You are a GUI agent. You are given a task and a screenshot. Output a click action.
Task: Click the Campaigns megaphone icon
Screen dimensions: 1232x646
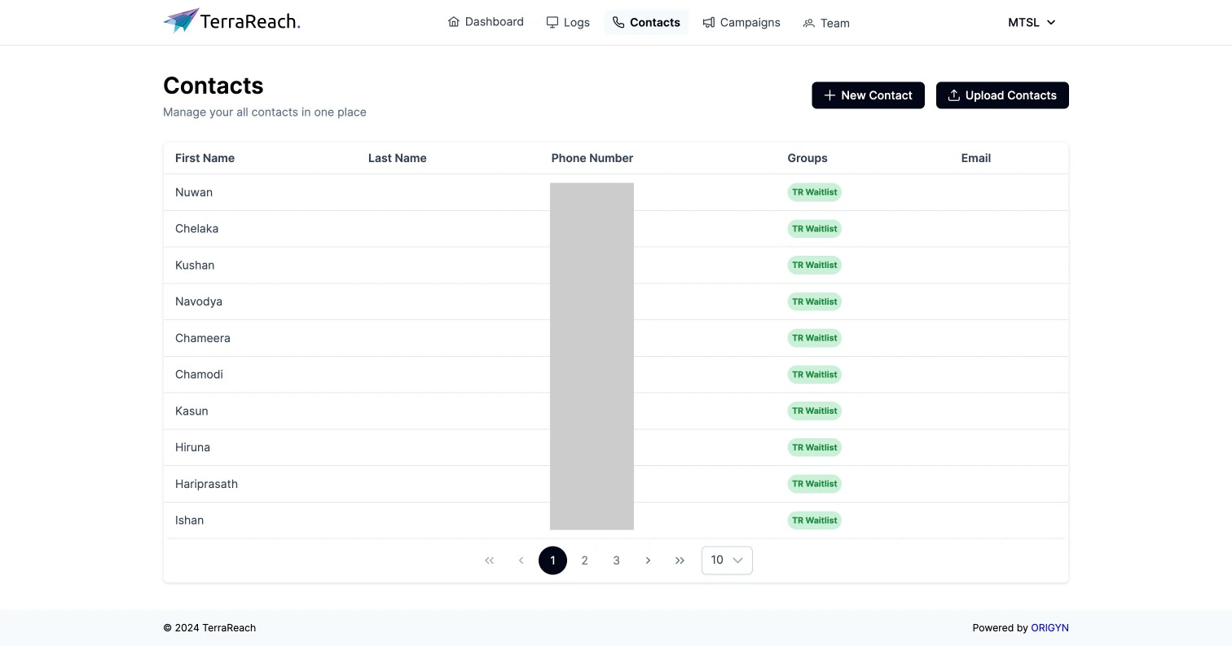(x=709, y=23)
